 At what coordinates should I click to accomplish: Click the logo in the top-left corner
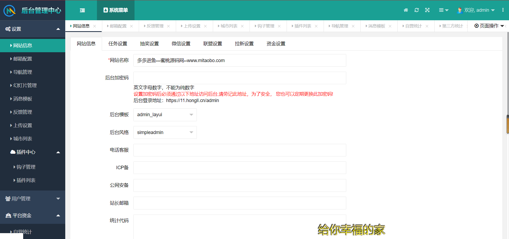10,11
